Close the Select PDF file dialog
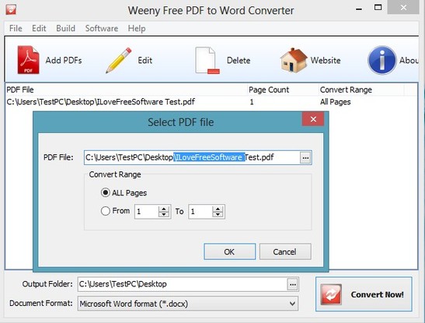Viewport: 425px width, 323px height. tap(313, 119)
